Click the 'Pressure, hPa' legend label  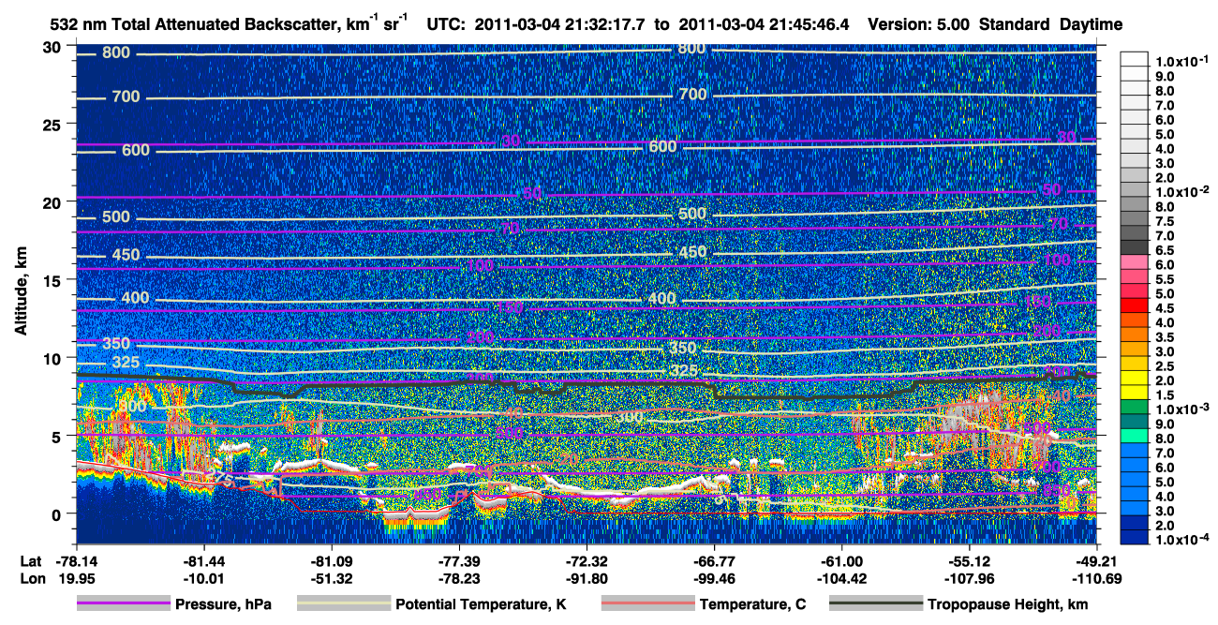point(223,604)
